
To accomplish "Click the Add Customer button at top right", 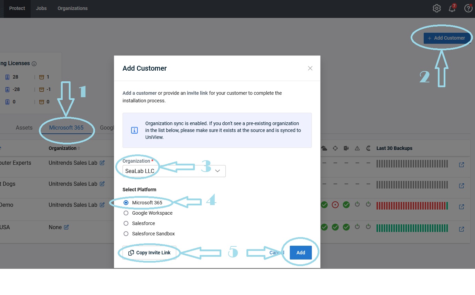I will pos(446,38).
